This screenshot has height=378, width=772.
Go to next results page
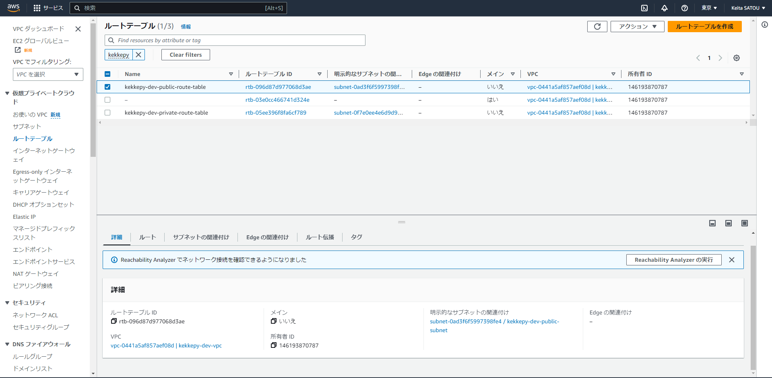click(720, 58)
